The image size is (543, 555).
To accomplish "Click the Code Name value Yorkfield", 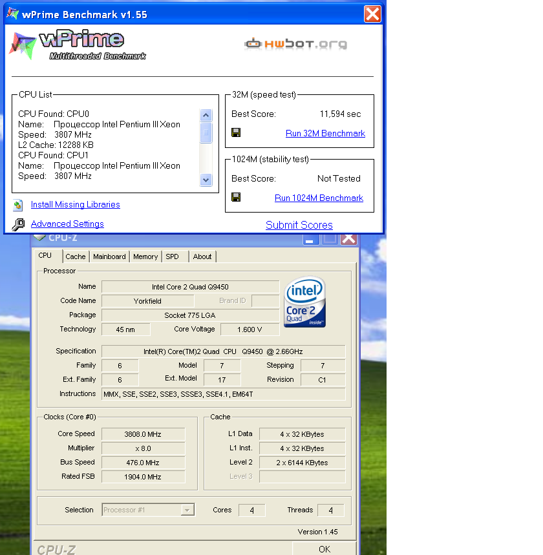I will pyautogui.click(x=147, y=301).
